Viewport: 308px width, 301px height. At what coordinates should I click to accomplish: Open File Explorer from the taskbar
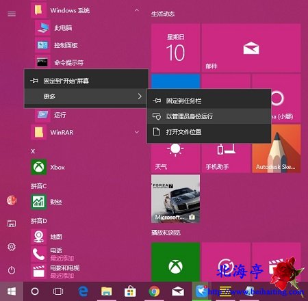pyautogui.click(x=107, y=291)
